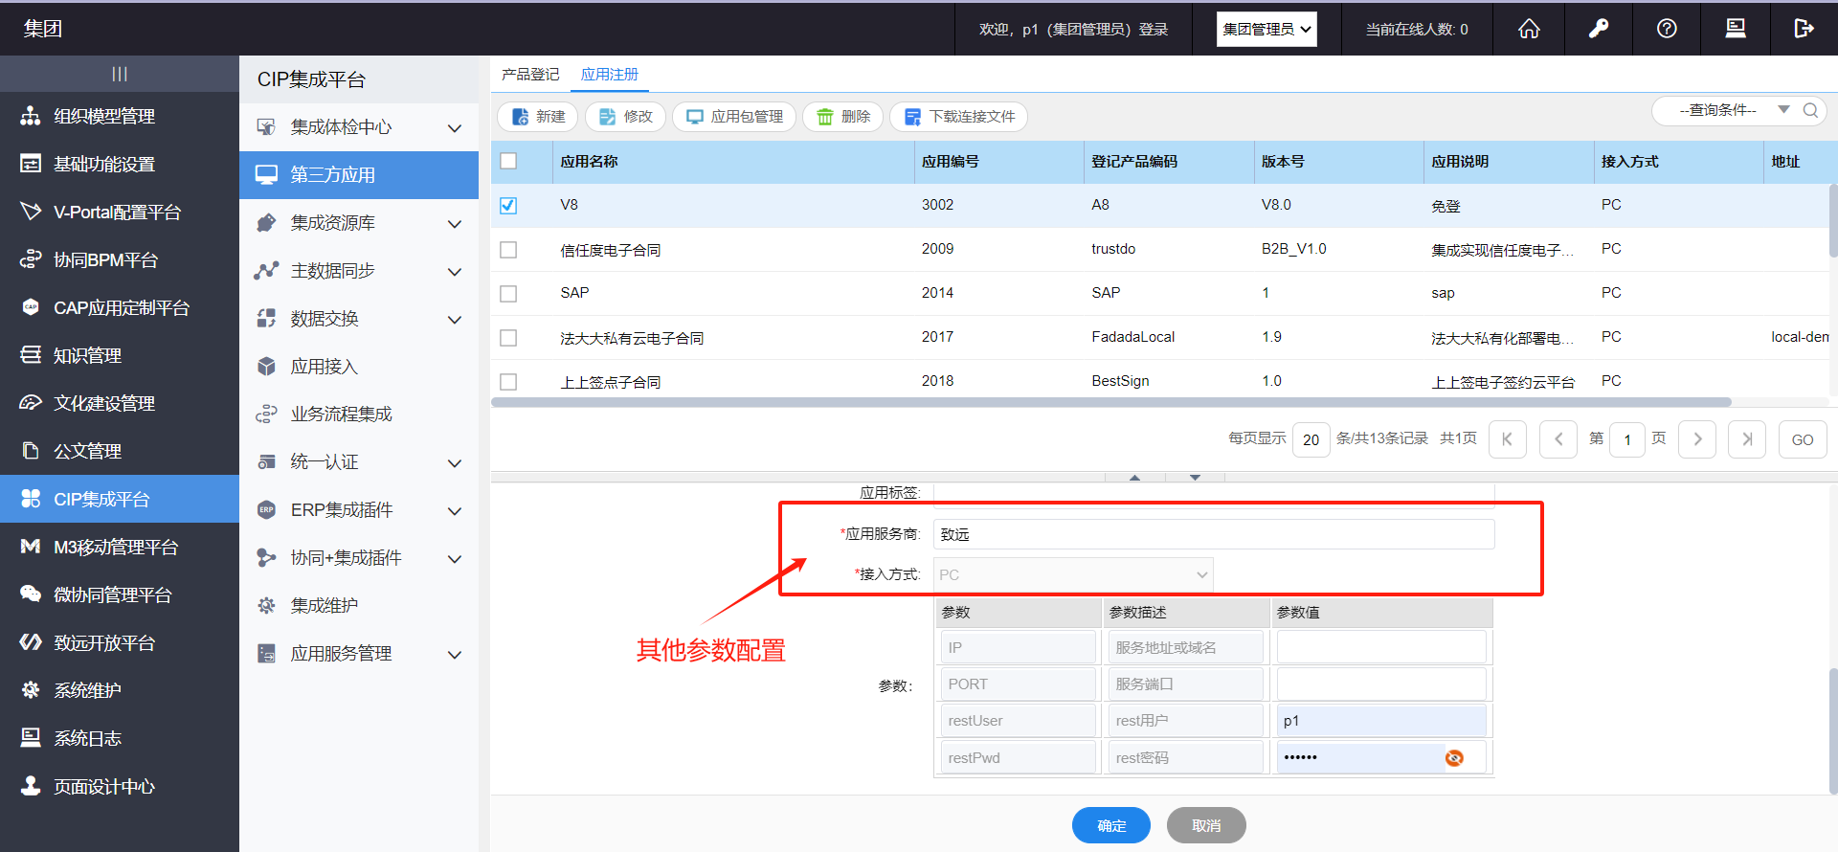Click the key icon in header

coord(1598,29)
